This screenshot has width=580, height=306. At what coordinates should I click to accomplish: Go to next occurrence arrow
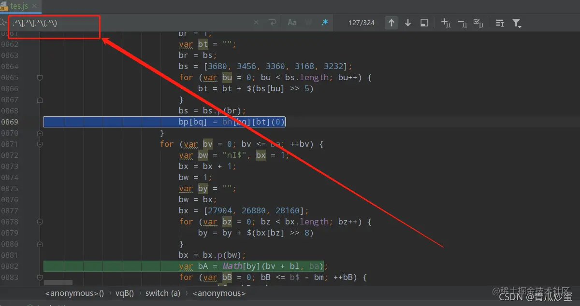408,23
